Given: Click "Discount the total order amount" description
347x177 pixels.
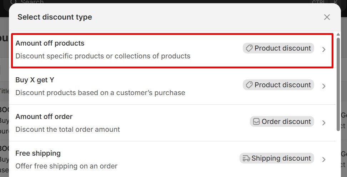Looking at the screenshot, I should pos(67,130).
